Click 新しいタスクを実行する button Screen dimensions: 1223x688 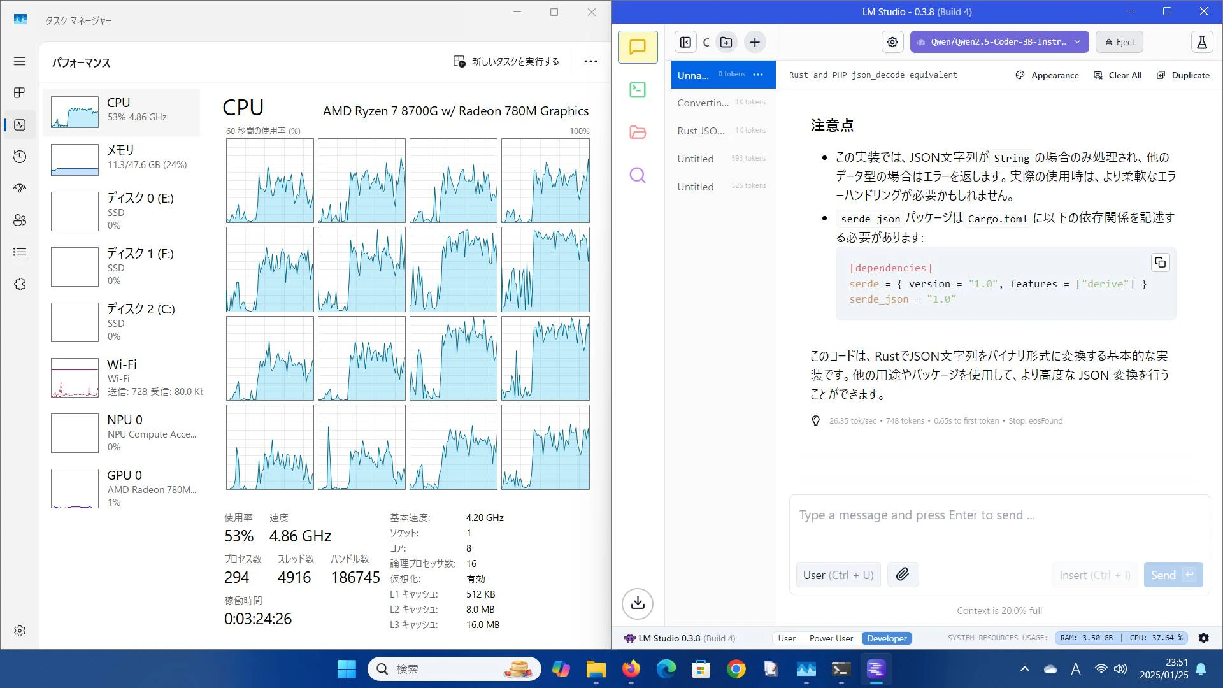click(x=506, y=62)
